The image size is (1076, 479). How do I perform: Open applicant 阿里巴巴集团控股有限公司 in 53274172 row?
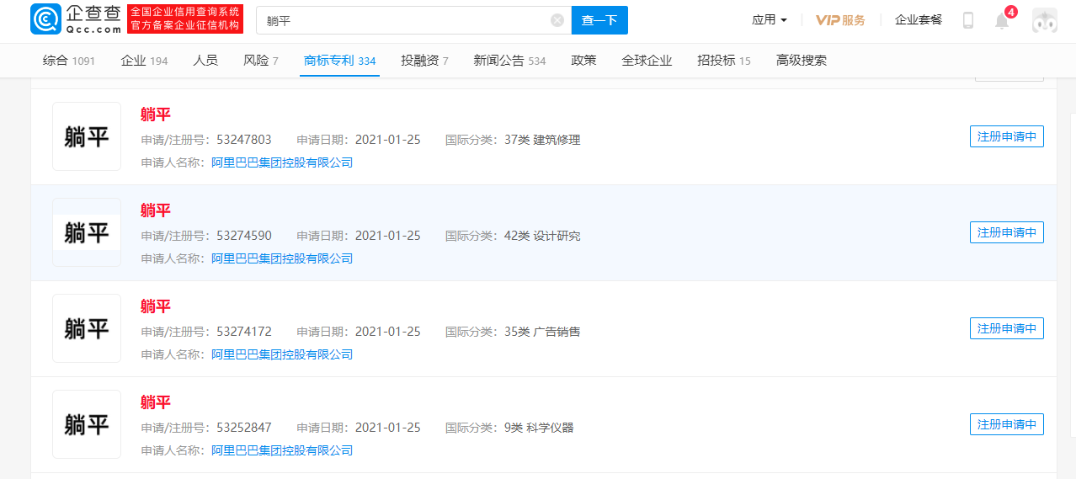pyautogui.click(x=282, y=354)
